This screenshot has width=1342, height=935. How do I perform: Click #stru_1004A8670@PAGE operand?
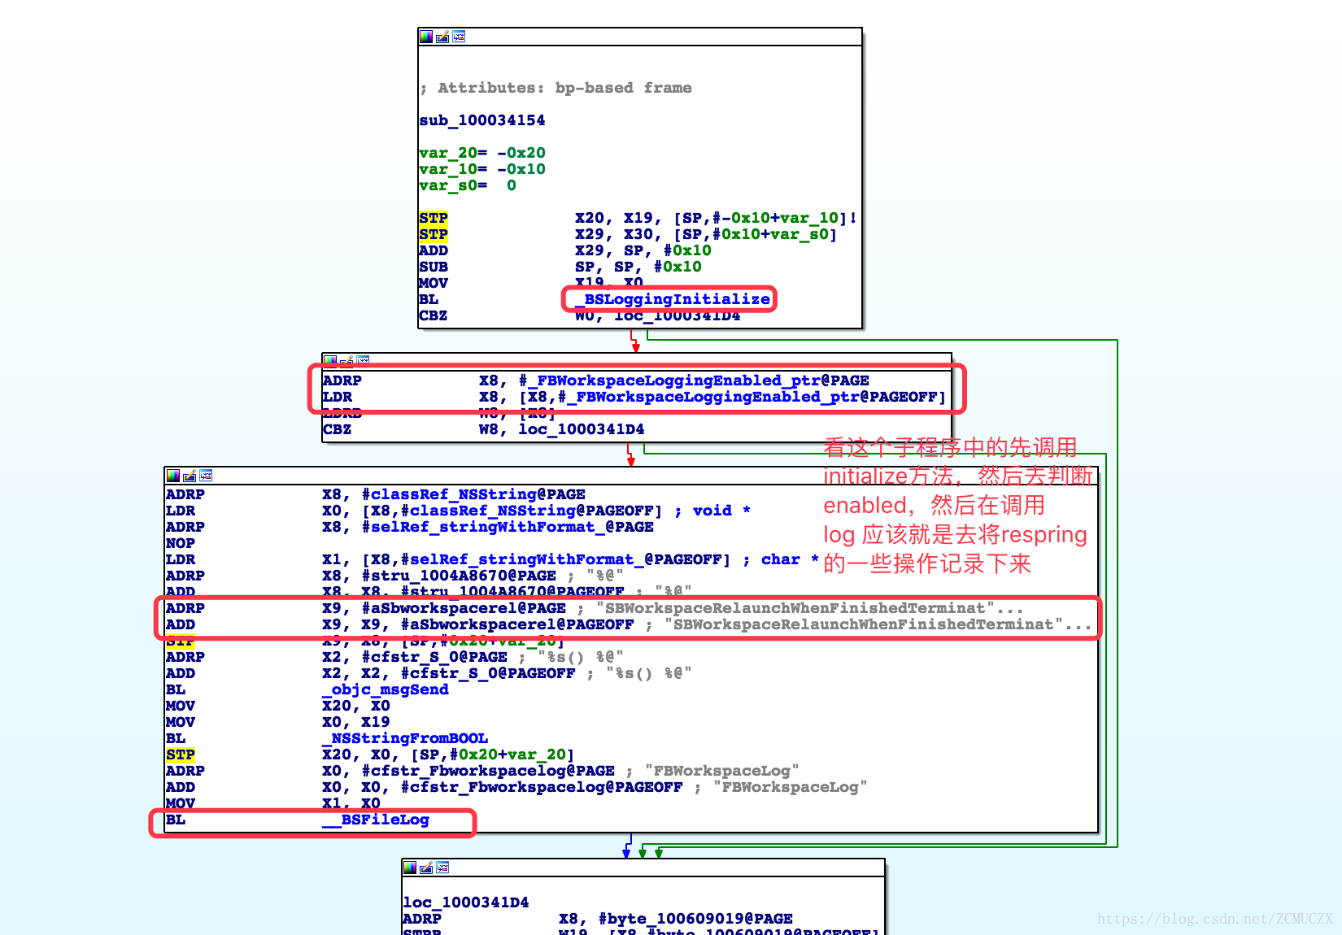coord(459,576)
